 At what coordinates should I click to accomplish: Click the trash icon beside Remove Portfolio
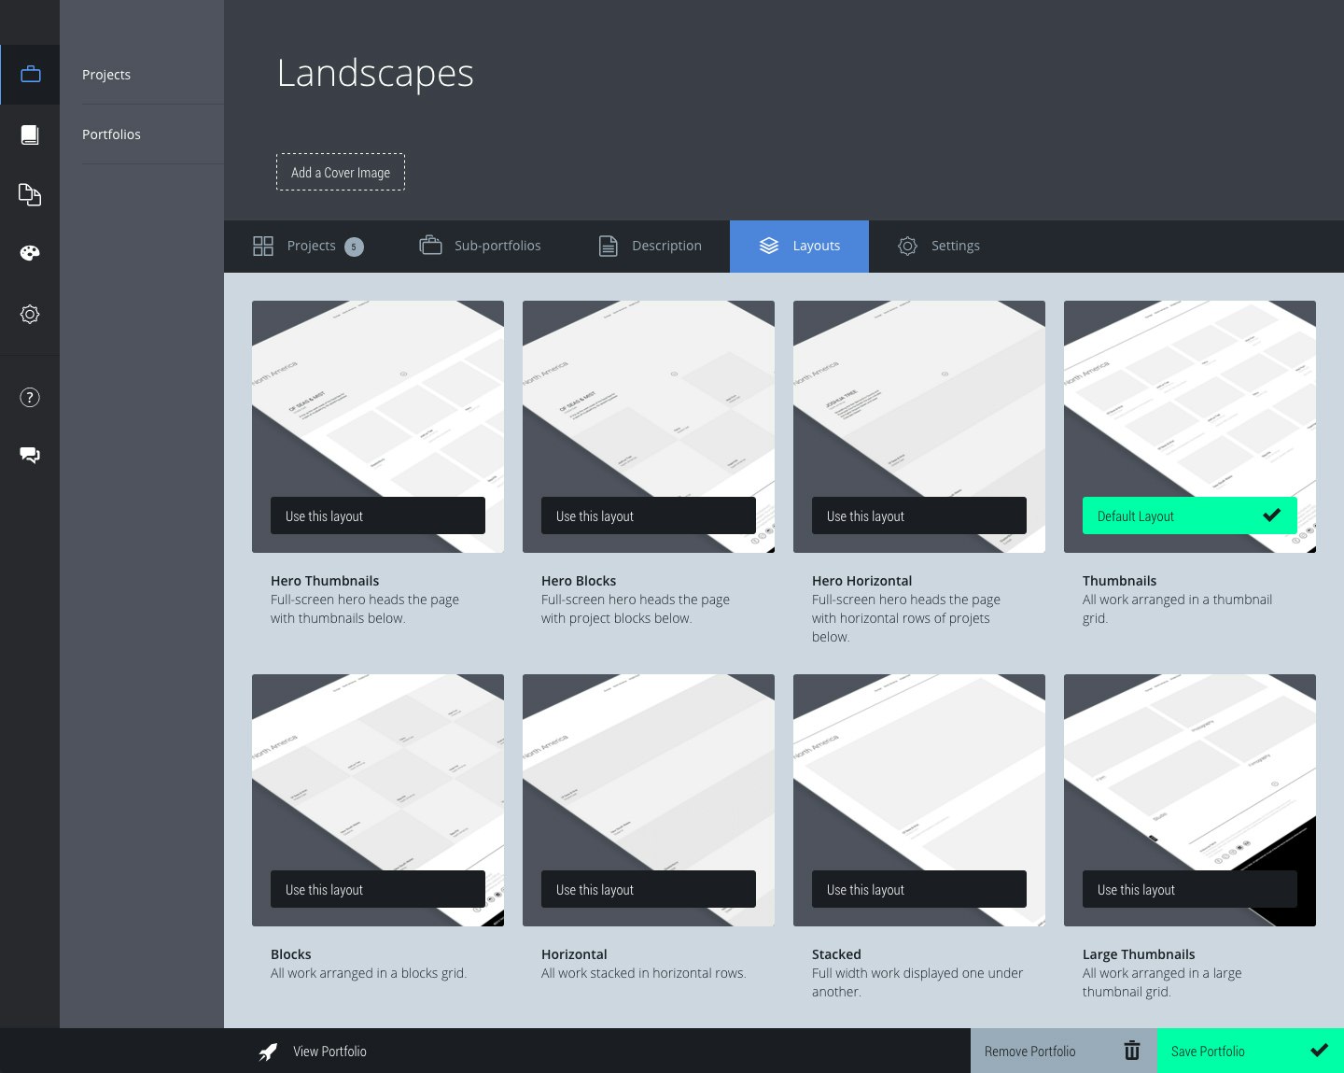(1131, 1051)
